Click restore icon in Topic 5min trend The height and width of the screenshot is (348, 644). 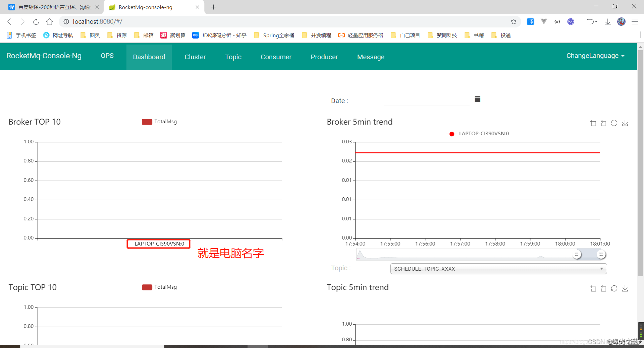(x=614, y=289)
